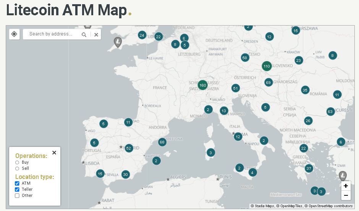The image size is (359, 211).
Task: Open the 35 cluster in România
Action: [305, 90]
